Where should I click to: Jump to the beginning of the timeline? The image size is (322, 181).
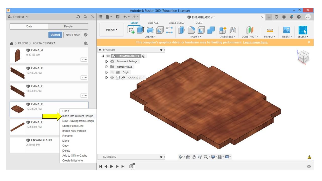pos(100,166)
